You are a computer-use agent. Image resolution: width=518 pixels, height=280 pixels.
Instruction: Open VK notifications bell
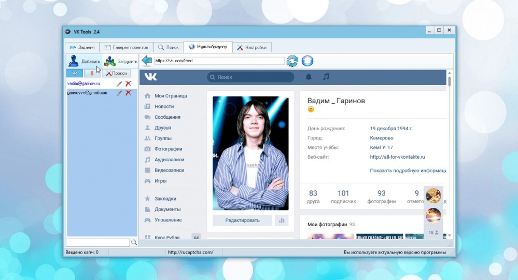click(x=309, y=77)
